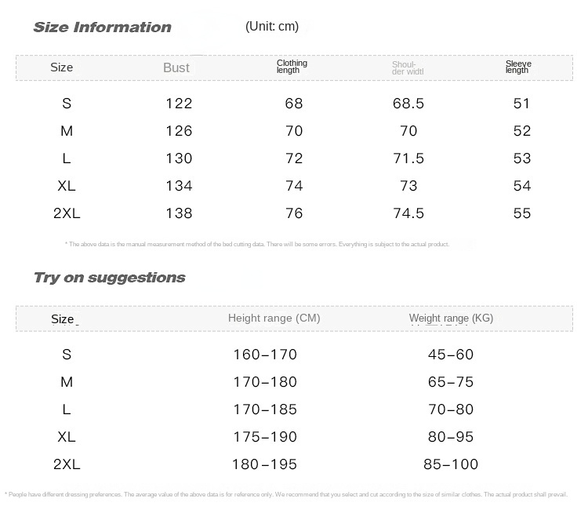The image size is (588, 524).
Task: Click the '(Unit: cm)' label
Action: point(272,26)
